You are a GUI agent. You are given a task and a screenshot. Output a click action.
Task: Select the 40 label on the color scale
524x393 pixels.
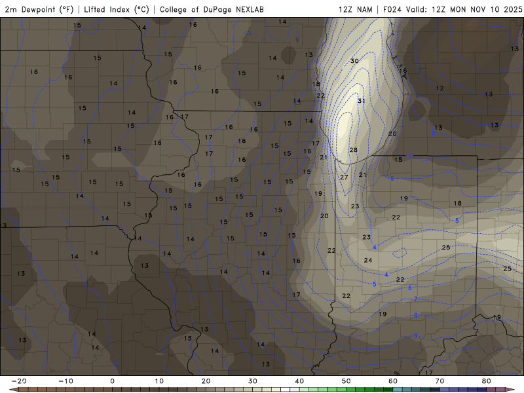tap(299, 381)
